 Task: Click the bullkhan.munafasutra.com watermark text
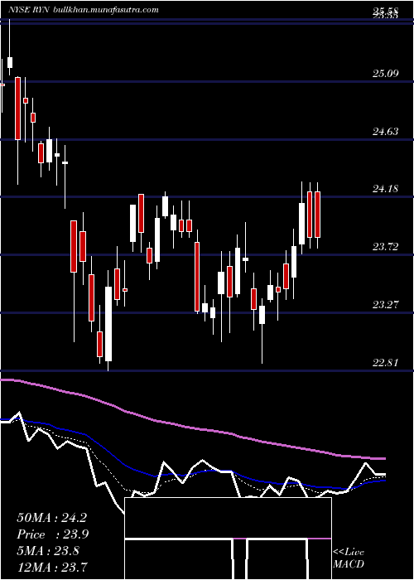106,10
